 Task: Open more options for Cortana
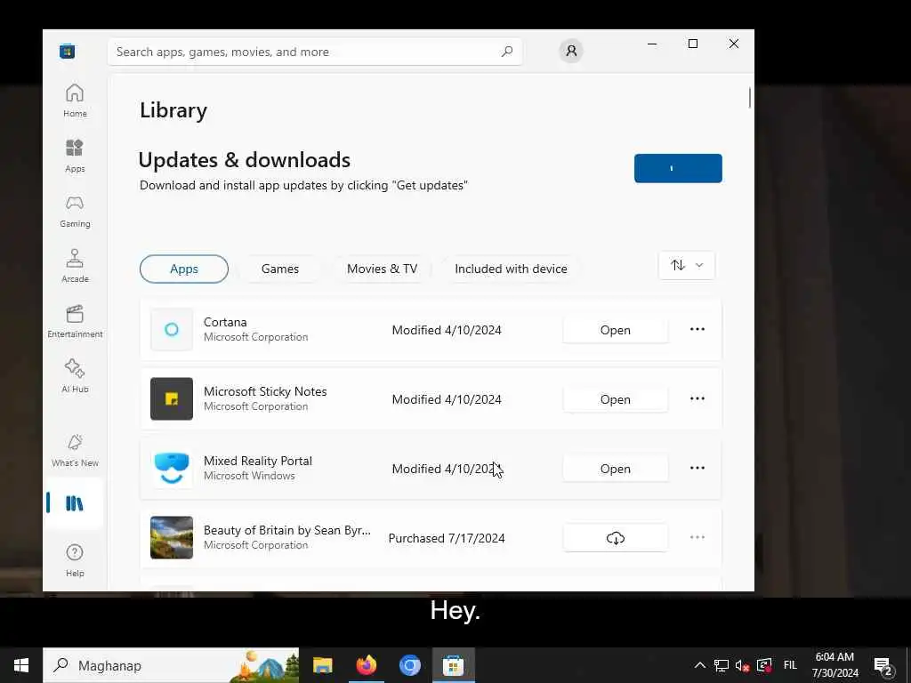(697, 329)
